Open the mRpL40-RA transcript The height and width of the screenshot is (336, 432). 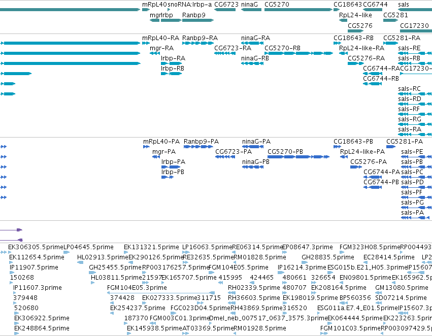click(x=146, y=43)
